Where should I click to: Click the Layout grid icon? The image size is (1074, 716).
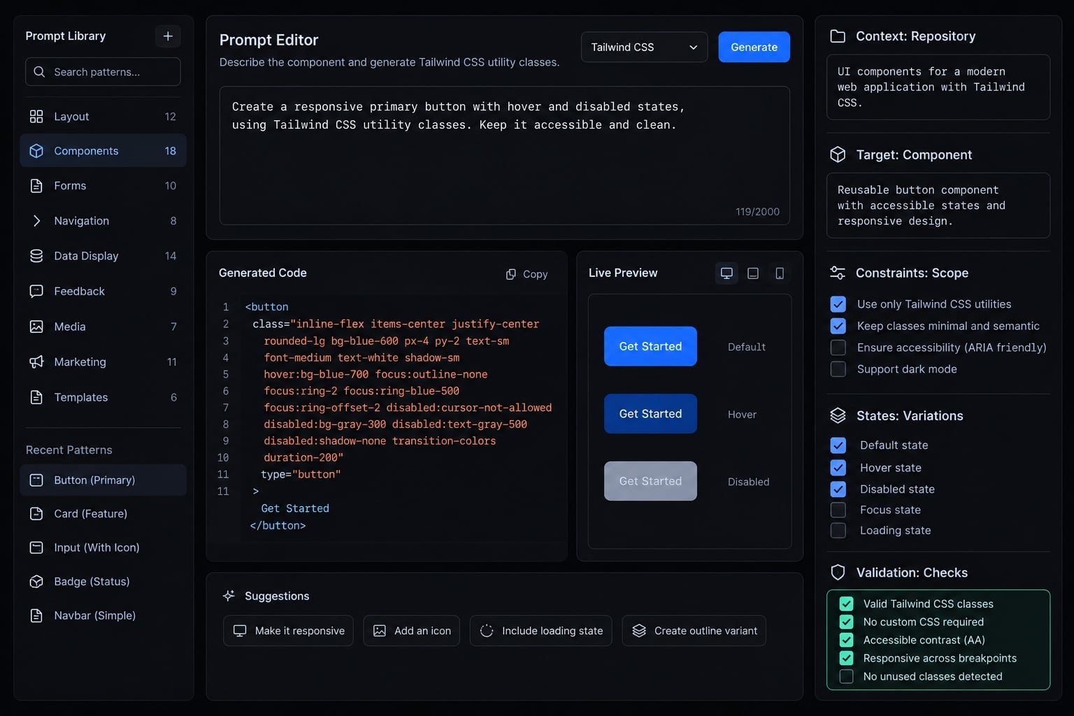pyautogui.click(x=36, y=116)
